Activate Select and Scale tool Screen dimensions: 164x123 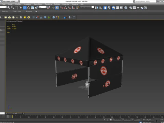point(32,8)
